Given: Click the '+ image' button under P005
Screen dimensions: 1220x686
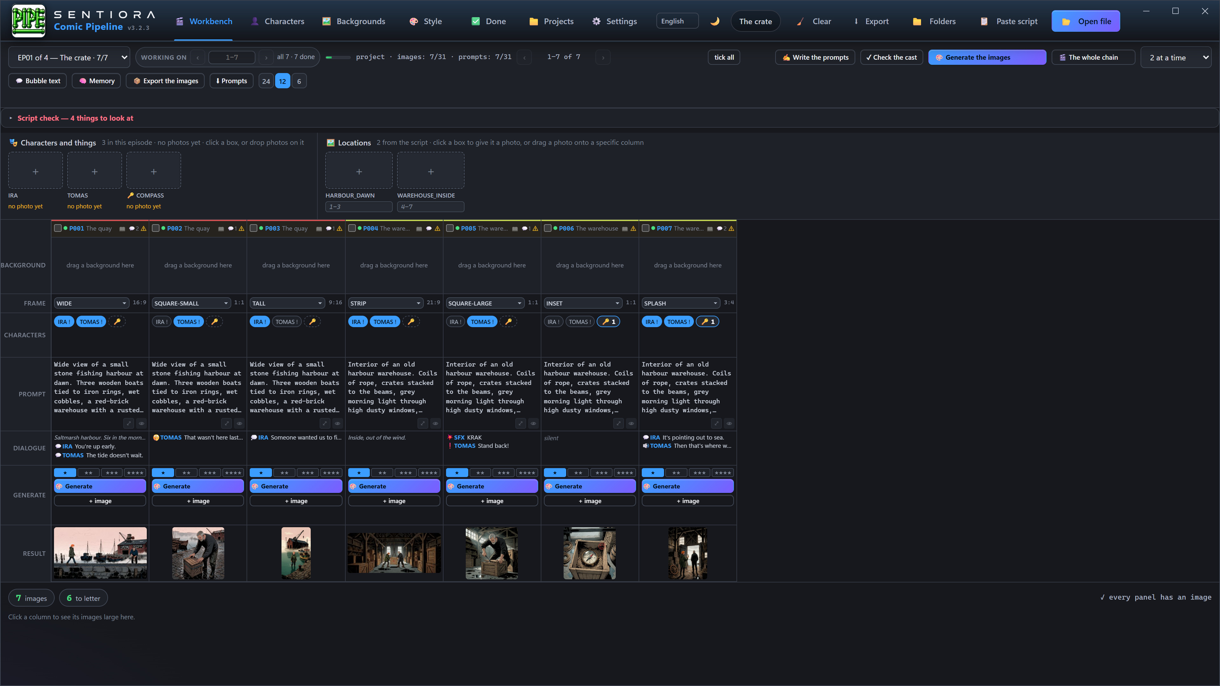Looking at the screenshot, I should [491, 501].
